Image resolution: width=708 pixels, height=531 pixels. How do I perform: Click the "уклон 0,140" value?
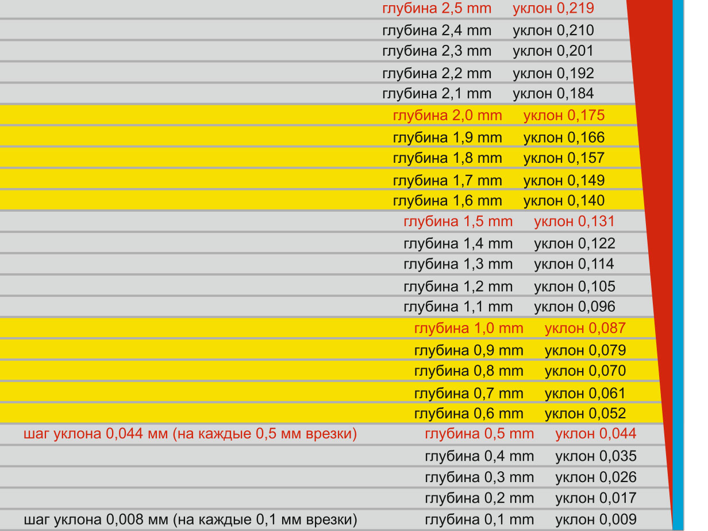click(x=564, y=201)
